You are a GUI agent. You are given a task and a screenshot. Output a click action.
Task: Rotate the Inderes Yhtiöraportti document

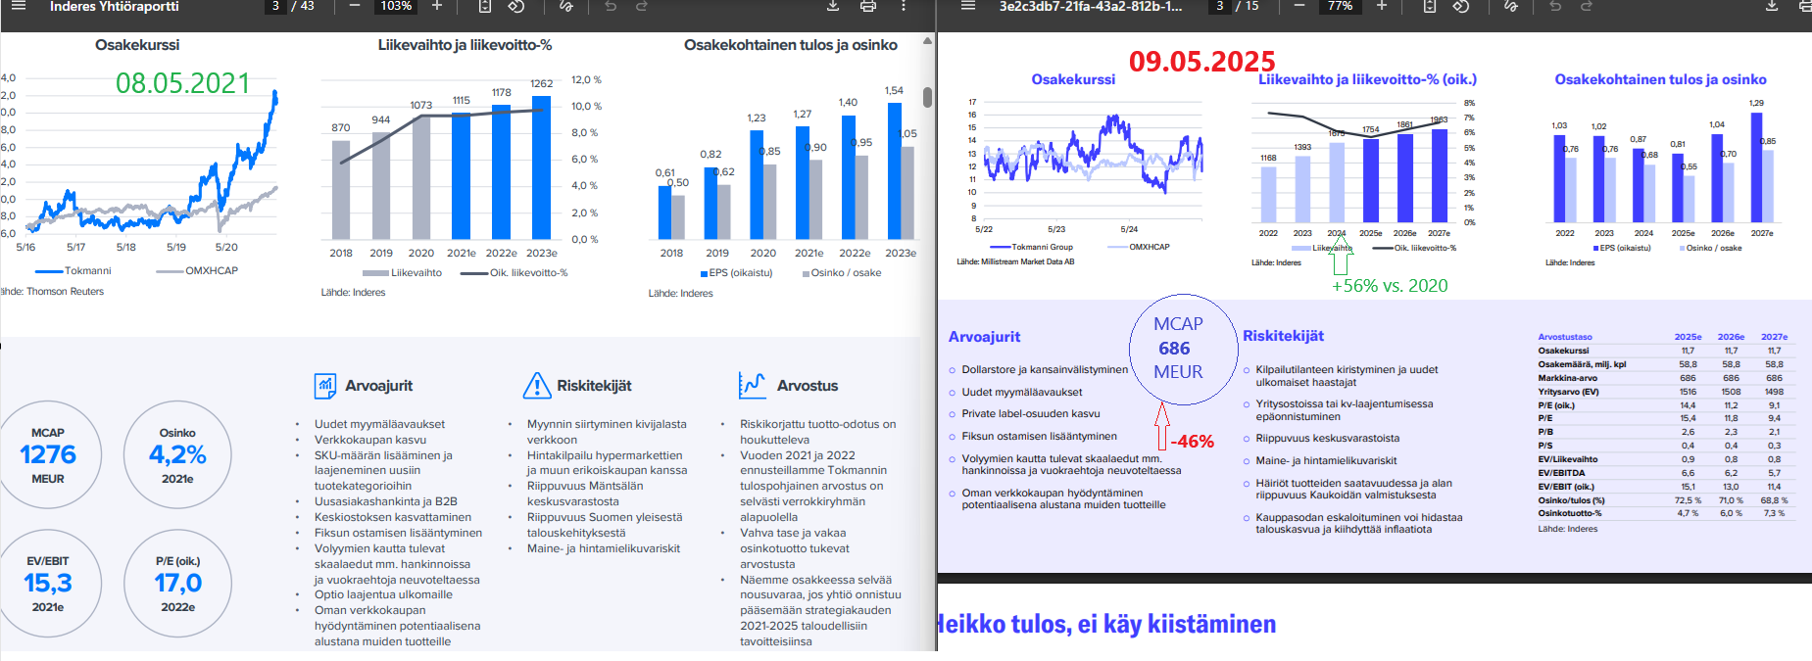coord(516,6)
